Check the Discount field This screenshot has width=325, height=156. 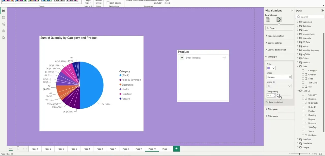tap(303, 99)
